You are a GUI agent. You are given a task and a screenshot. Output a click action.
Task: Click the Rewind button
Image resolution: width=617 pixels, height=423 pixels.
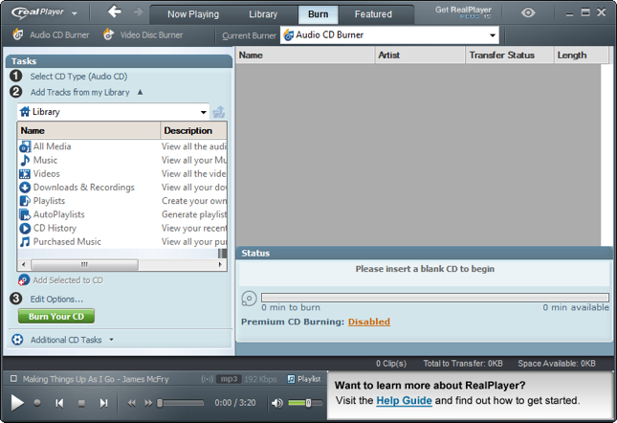pyautogui.click(x=131, y=403)
